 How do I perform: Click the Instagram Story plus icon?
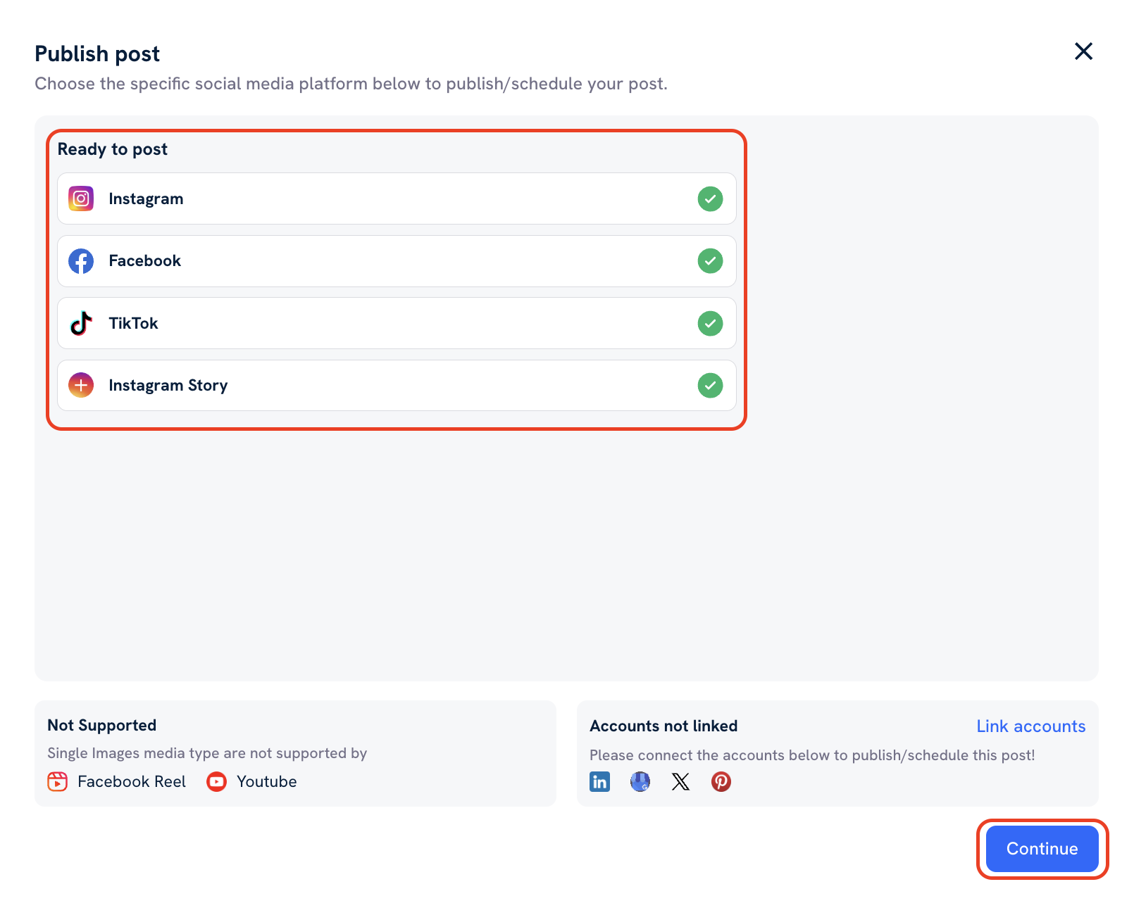point(81,385)
